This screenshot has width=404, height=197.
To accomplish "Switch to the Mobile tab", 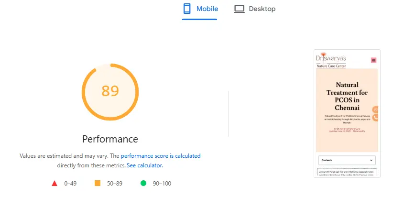I will point(200,9).
